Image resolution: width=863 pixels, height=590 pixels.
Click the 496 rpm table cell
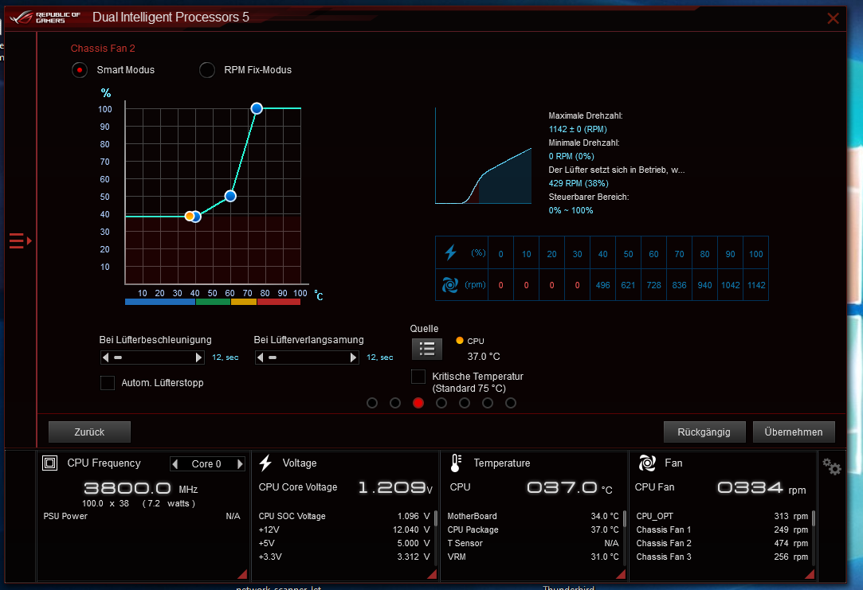pyautogui.click(x=602, y=285)
